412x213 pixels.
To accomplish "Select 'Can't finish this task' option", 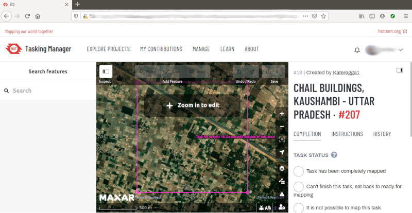I will 299,187.
